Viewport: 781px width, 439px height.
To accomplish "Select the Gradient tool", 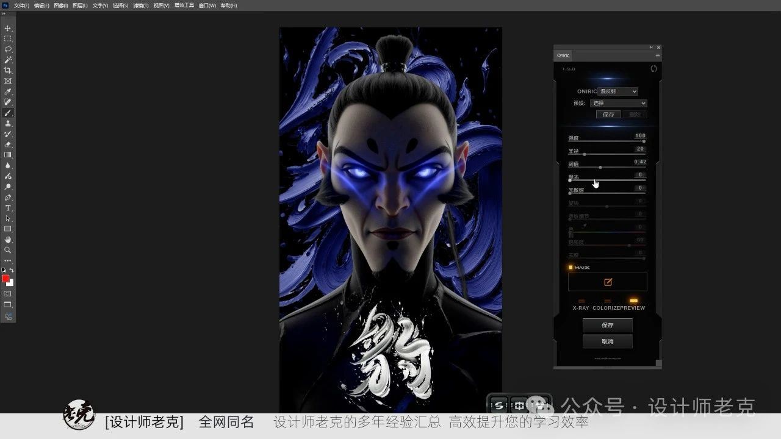I will [x=8, y=155].
